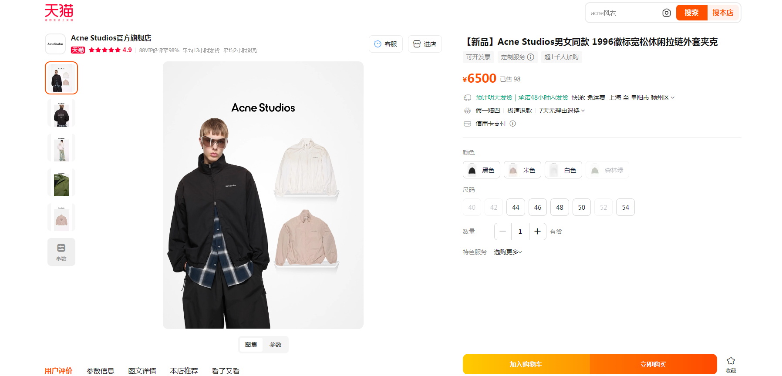Click the Acne Studios store logo
The height and width of the screenshot is (376, 782).
(x=55, y=44)
